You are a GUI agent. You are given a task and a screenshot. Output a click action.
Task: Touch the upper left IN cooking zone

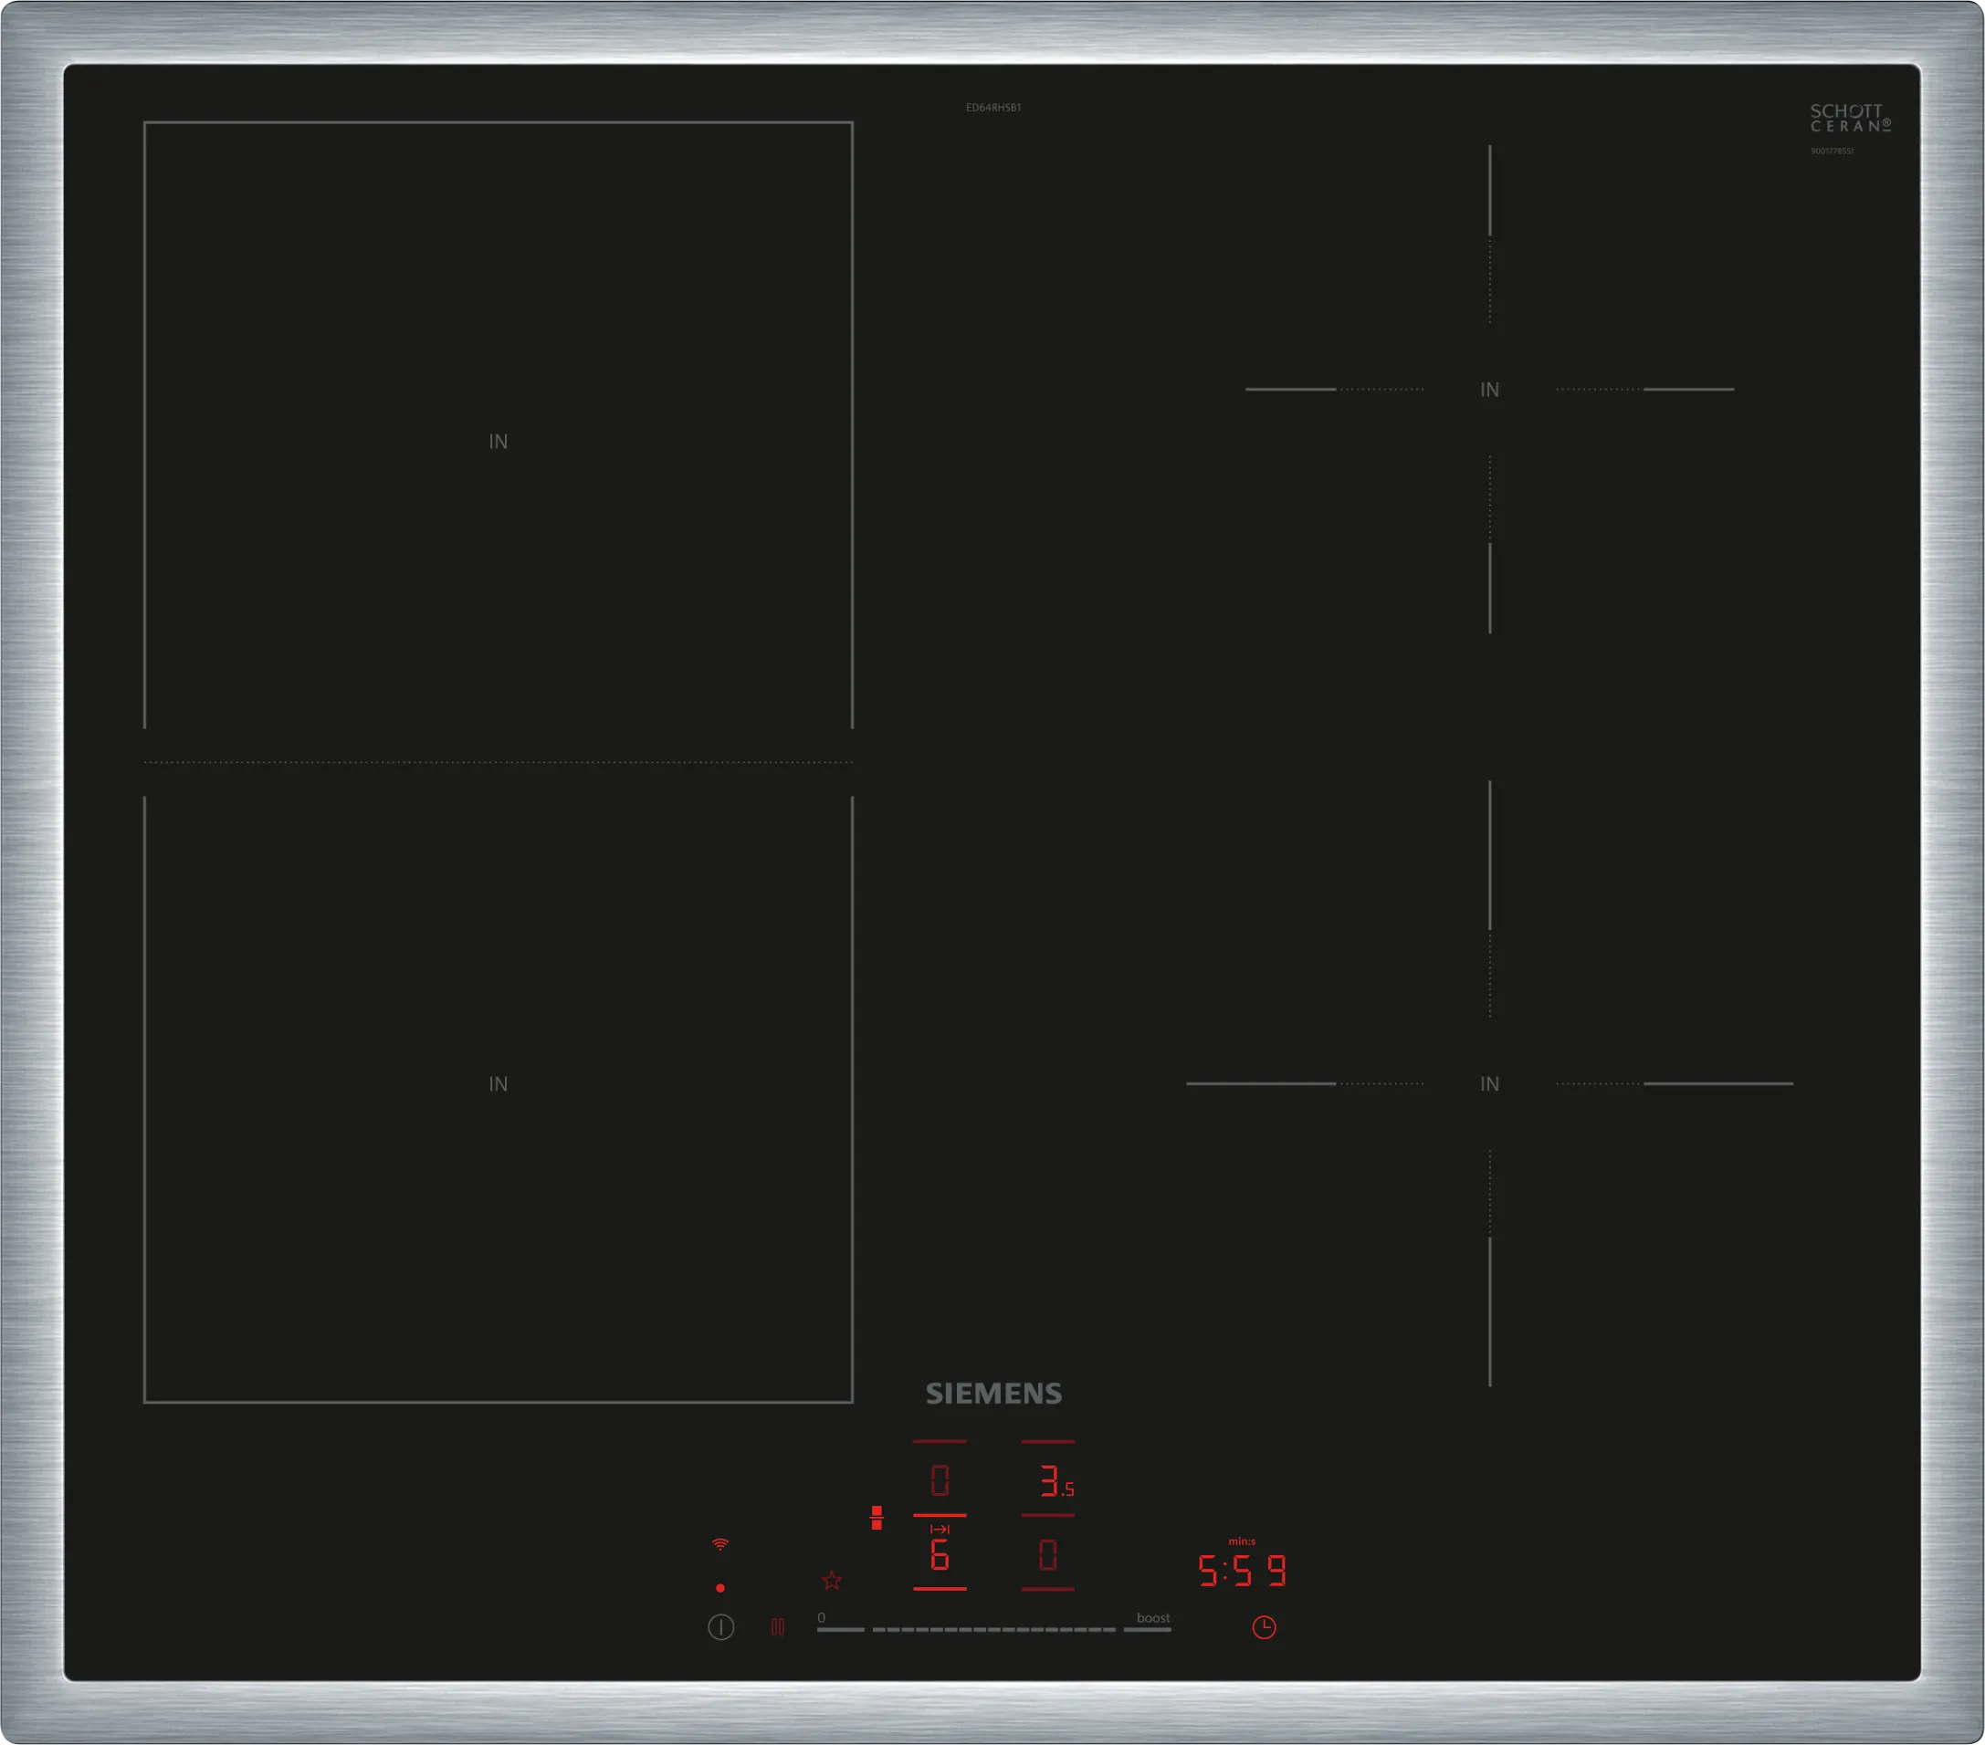(499, 442)
